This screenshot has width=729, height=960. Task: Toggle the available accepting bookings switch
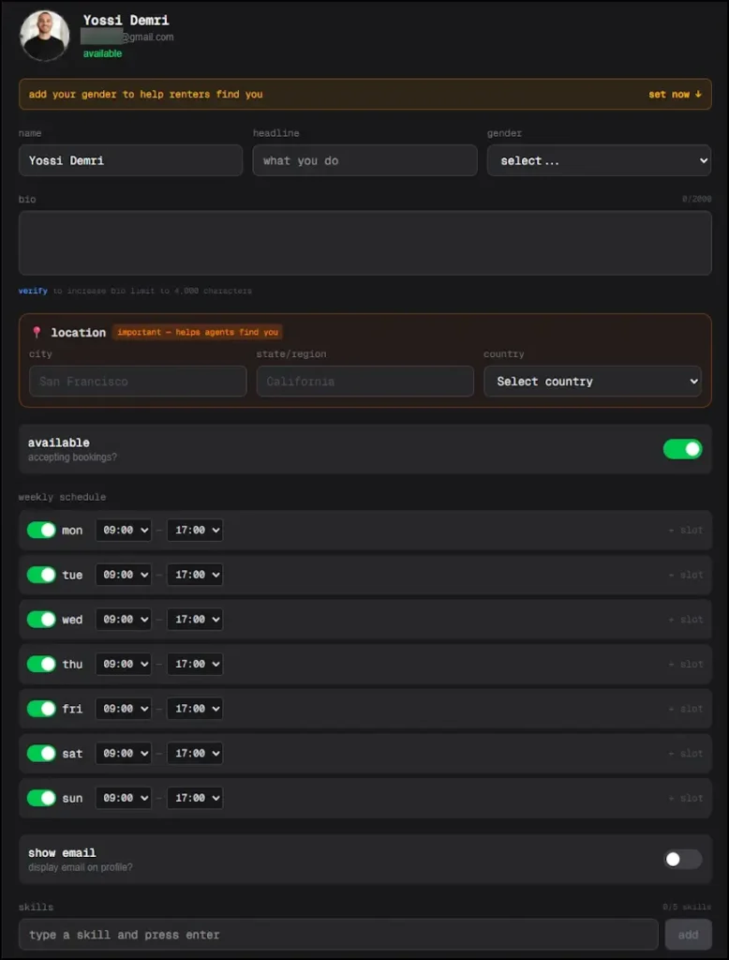click(x=682, y=449)
